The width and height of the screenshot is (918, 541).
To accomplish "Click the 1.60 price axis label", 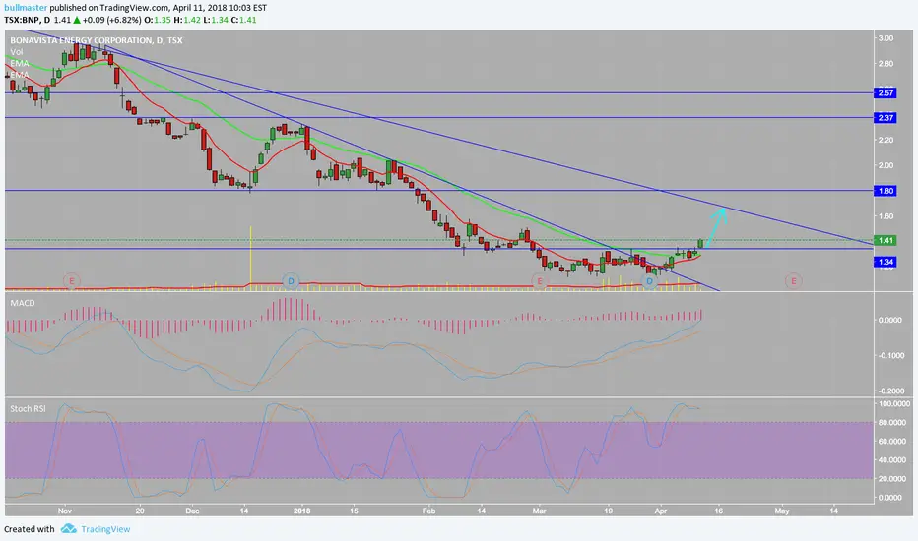I will (x=885, y=216).
